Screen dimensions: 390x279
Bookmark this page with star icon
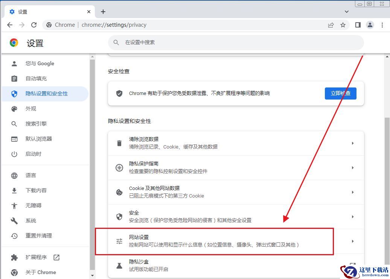point(343,25)
